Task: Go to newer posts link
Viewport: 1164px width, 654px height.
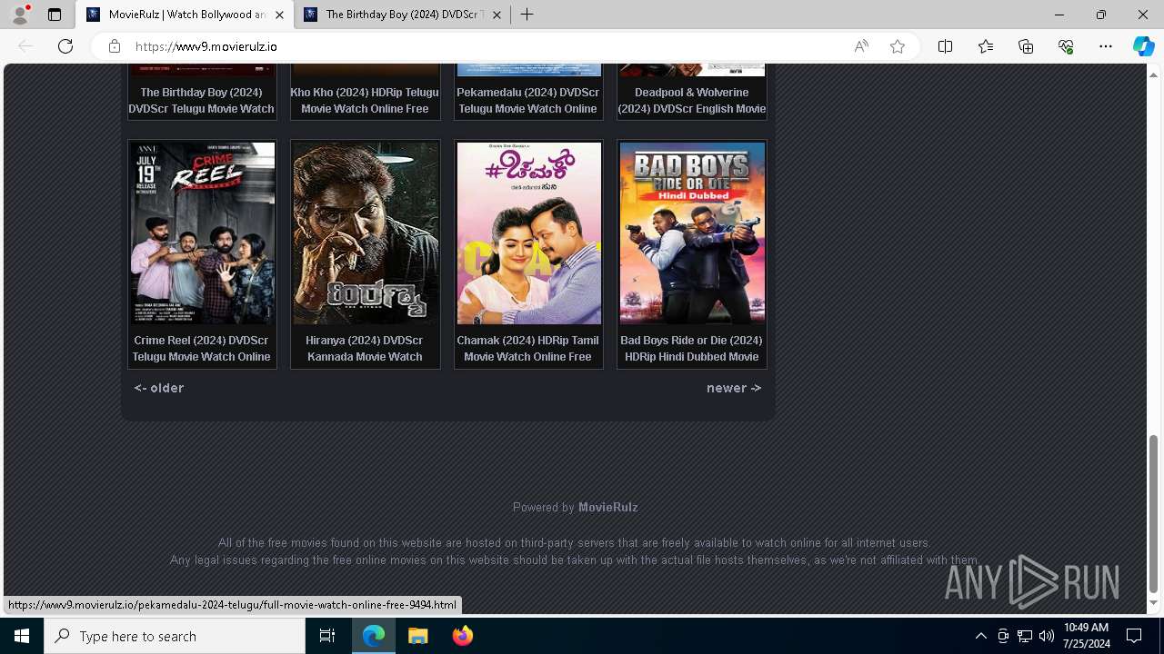Action: 734,388
